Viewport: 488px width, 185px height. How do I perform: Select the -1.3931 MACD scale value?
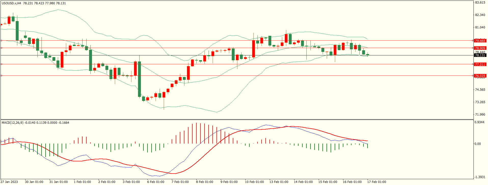click(x=480, y=177)
